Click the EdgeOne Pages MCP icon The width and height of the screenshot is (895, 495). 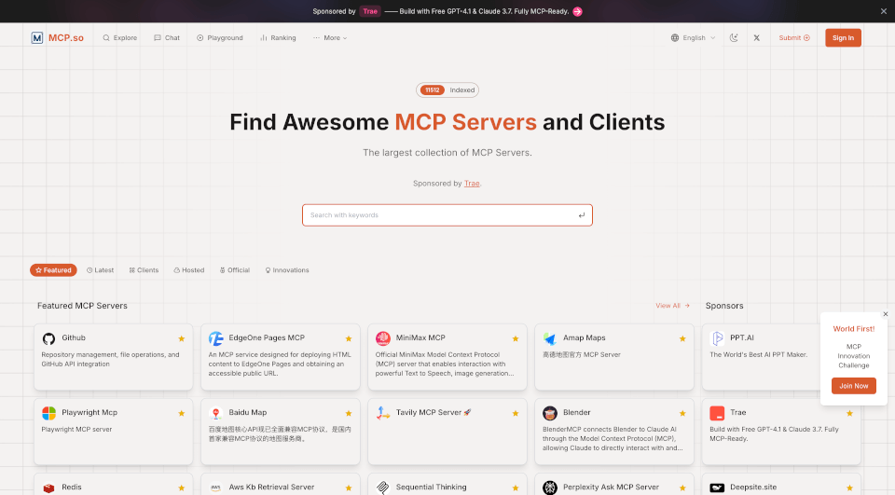[x=216, y=338]
